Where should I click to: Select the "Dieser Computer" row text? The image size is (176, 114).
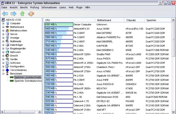coord(82,25)
